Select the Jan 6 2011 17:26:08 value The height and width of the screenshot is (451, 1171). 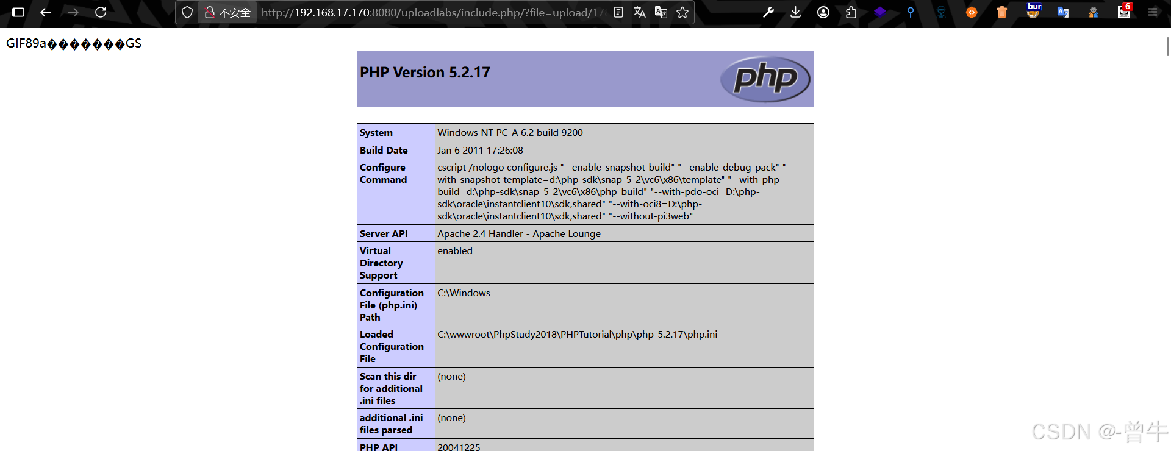(x=480, y=150)
